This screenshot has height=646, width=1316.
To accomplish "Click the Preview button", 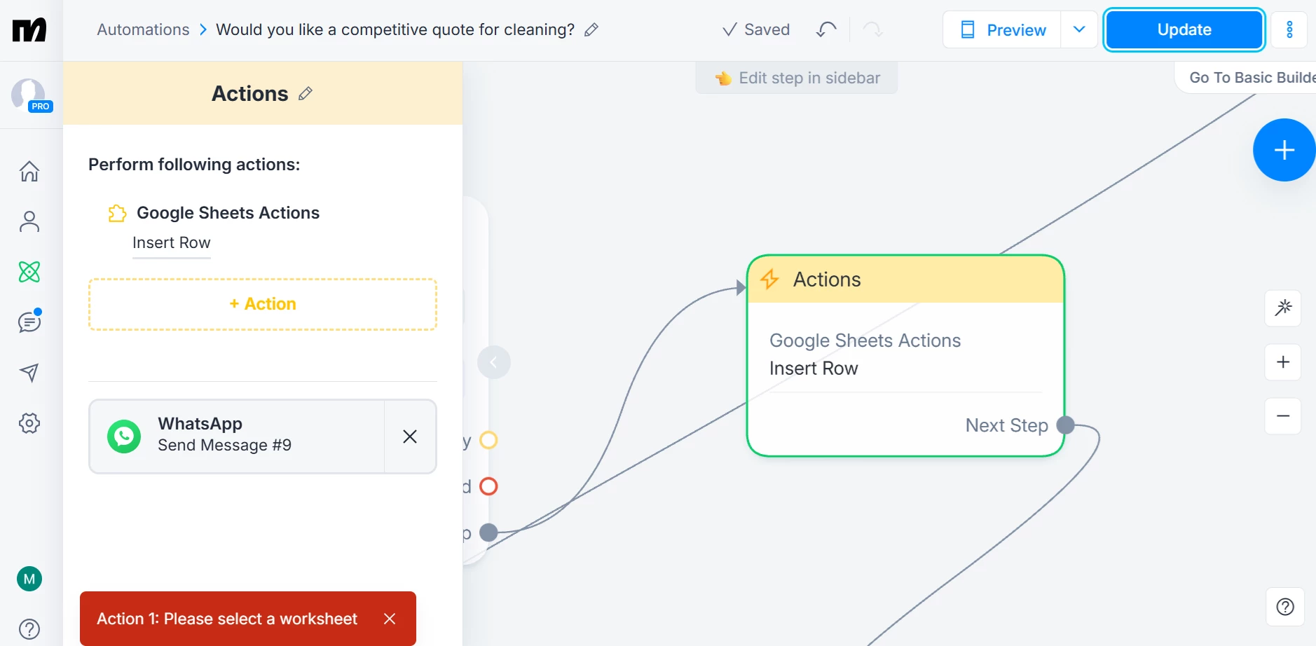I will (x=1002, y=29).
